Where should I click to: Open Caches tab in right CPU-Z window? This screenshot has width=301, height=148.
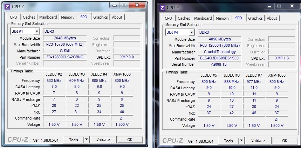(x=184, y=18)
